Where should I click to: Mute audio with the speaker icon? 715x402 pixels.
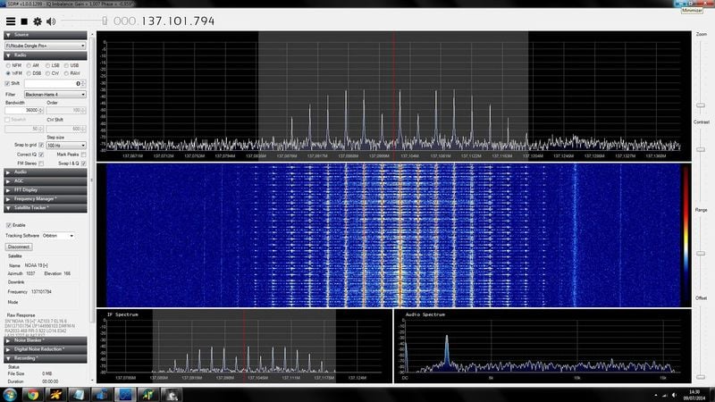coord(51,21)
